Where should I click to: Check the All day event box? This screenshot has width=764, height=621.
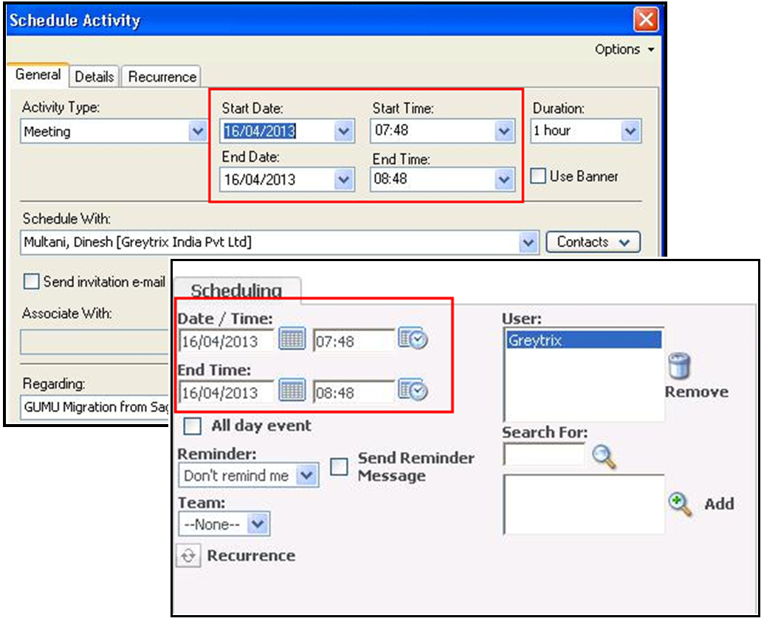click(192, 426)
